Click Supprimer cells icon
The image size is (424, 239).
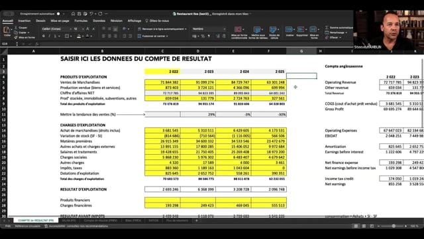[x=301, y=29]
